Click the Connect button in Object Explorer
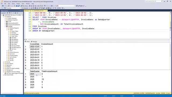Image resolution: width=172 pixels, height=97 pixels. point(3,13)
